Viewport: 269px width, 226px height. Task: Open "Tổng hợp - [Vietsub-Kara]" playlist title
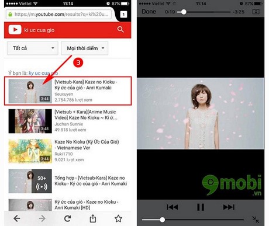(91, 180)
